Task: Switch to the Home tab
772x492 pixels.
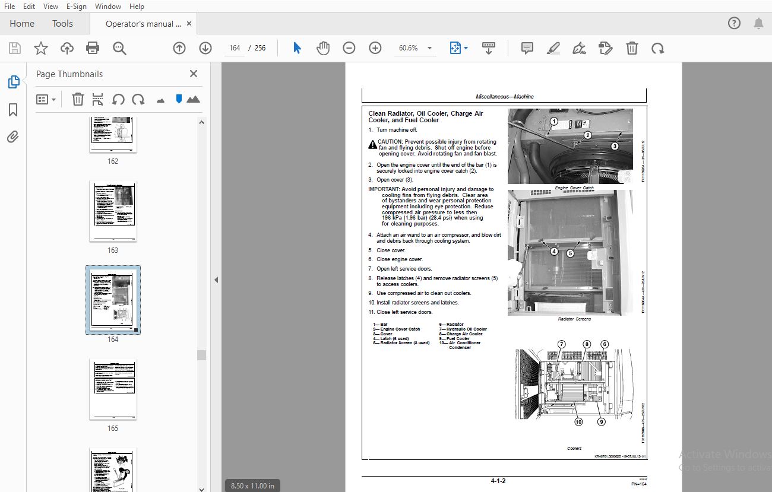Action: click(x=22, y=24)
